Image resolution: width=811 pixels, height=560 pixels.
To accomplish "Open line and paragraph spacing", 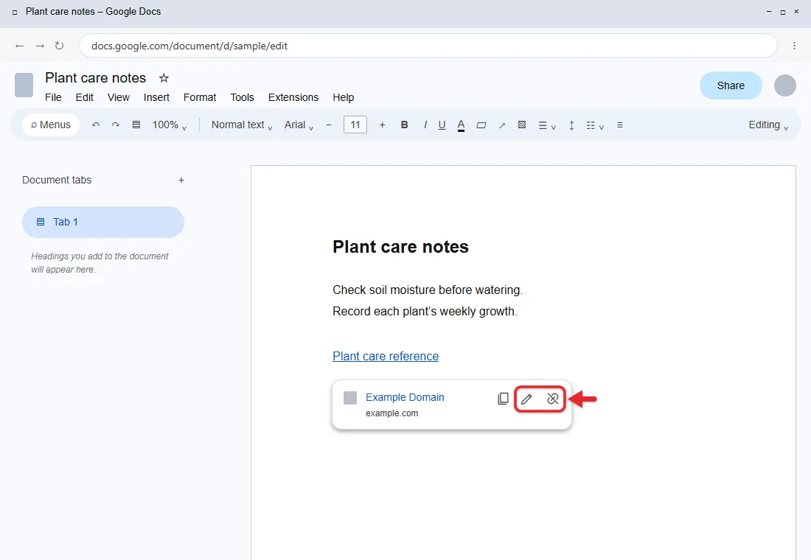I will pos(571,125).
